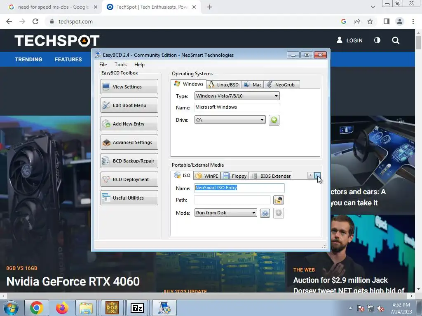
Task: Click the Microsoft Windows name field
Action: pyautogui.click(x=237, y=107)
